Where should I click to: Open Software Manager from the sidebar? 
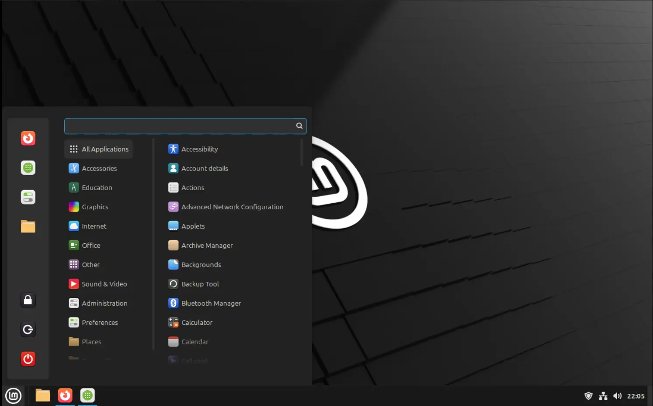pos(28,167)
